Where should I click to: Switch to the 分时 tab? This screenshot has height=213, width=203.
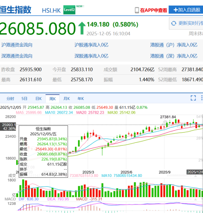(x=10, y=99)
